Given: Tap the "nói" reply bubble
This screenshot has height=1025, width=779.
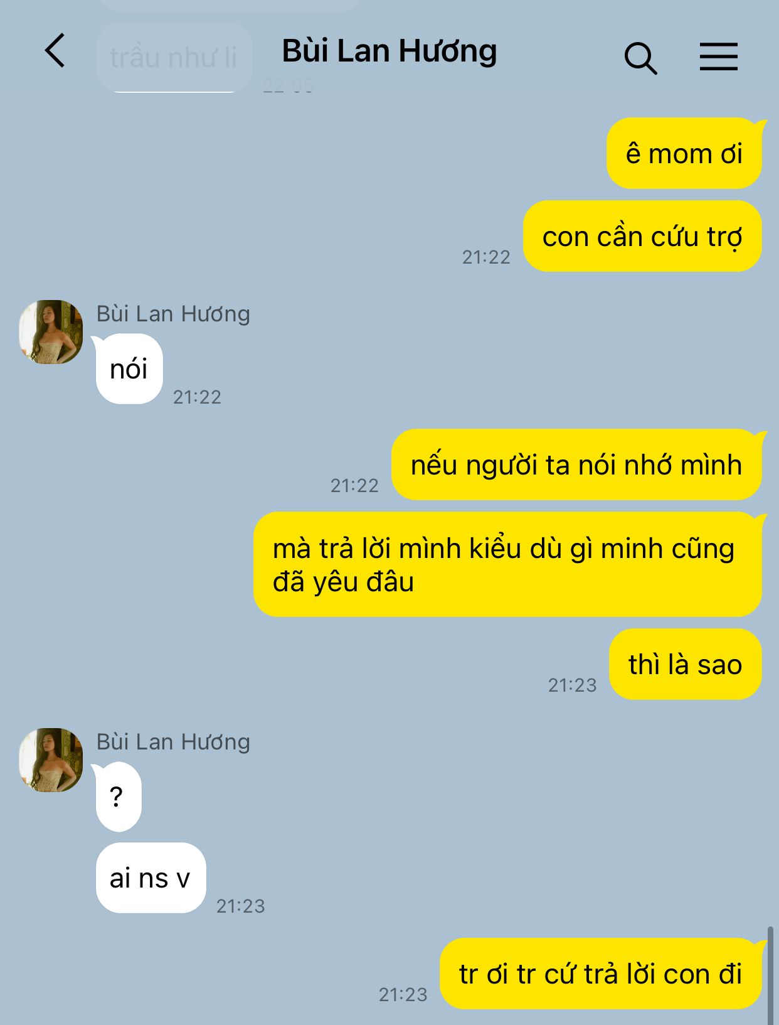Looking at the screenshot, I should pyautogui.click(x=129, y=369).
